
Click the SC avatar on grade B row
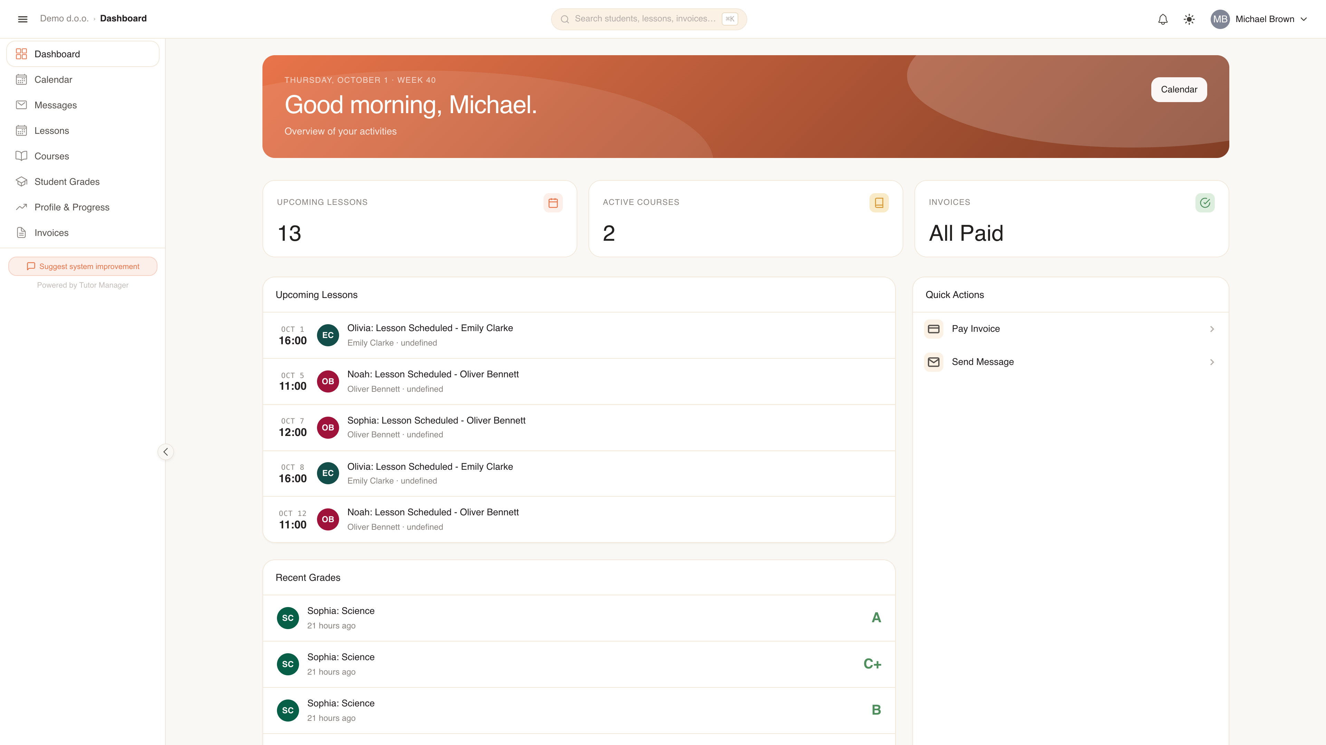click(288, 711)
